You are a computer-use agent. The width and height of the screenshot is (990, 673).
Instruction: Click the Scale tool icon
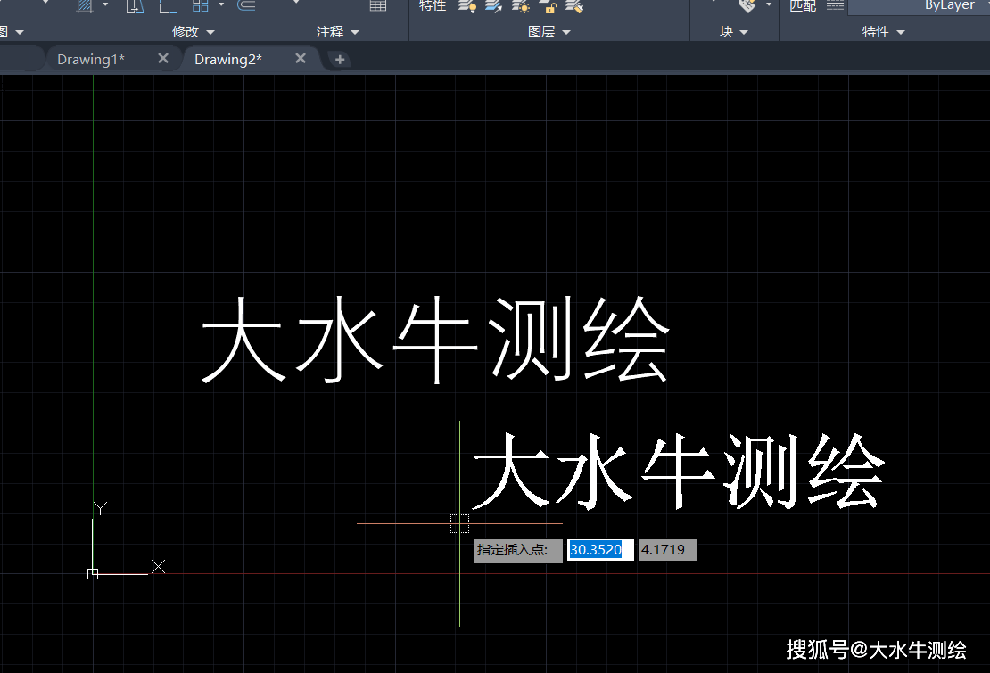167,8
